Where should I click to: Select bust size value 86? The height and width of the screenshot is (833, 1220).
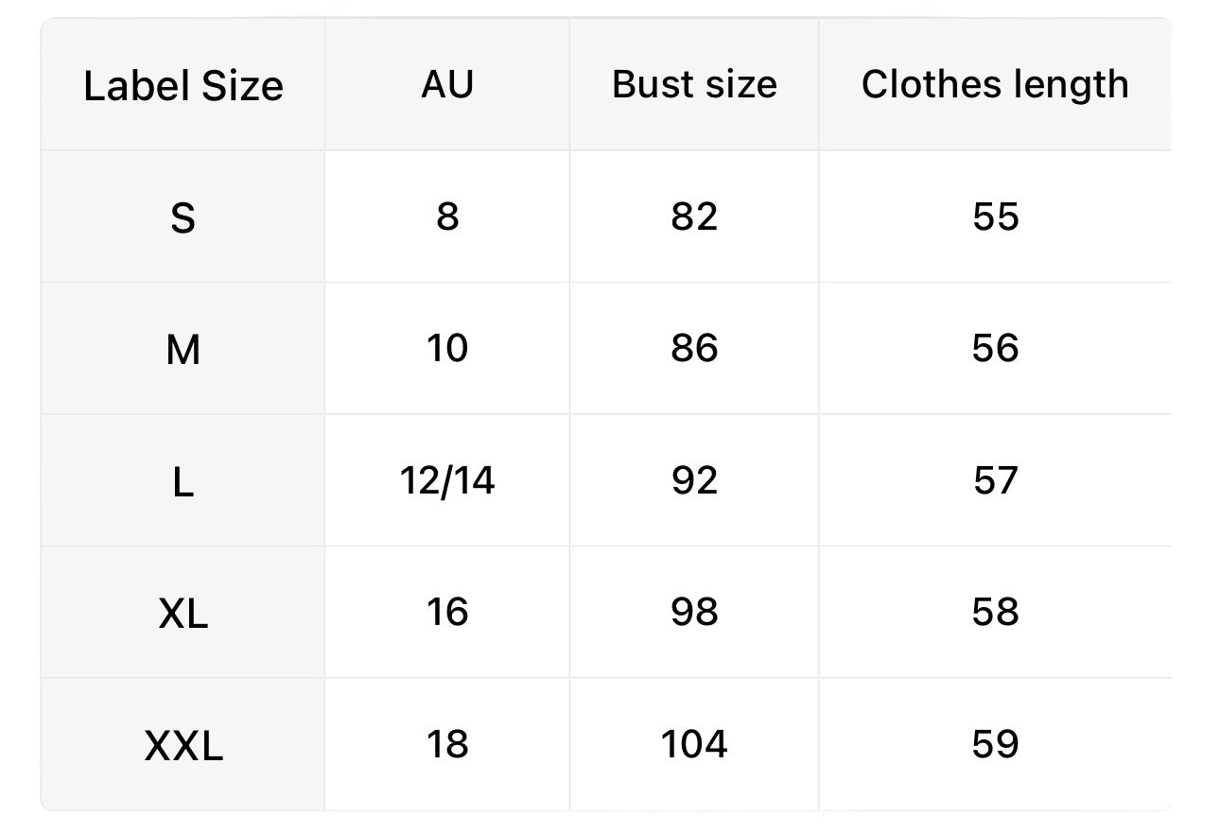tap(694, 348)
